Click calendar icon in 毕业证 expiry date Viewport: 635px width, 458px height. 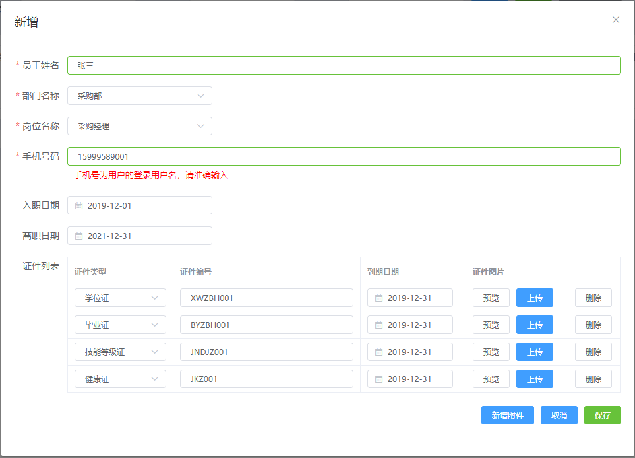[378, 325]
